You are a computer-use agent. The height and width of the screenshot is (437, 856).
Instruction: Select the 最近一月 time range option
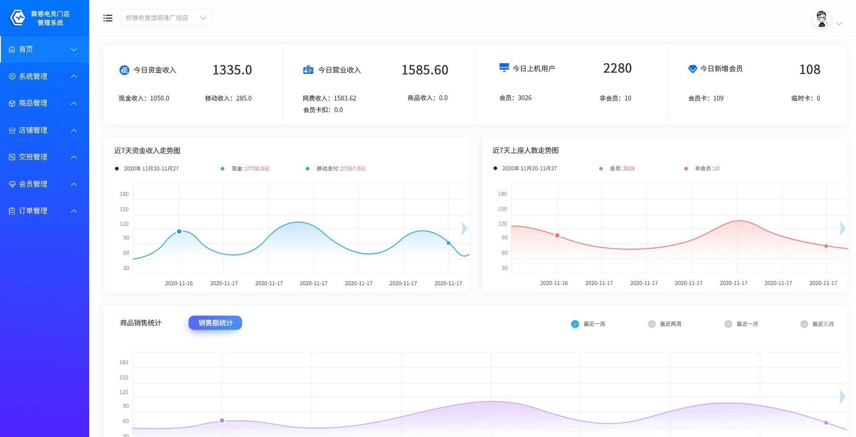pyautogui.click(x=728, y=324)
